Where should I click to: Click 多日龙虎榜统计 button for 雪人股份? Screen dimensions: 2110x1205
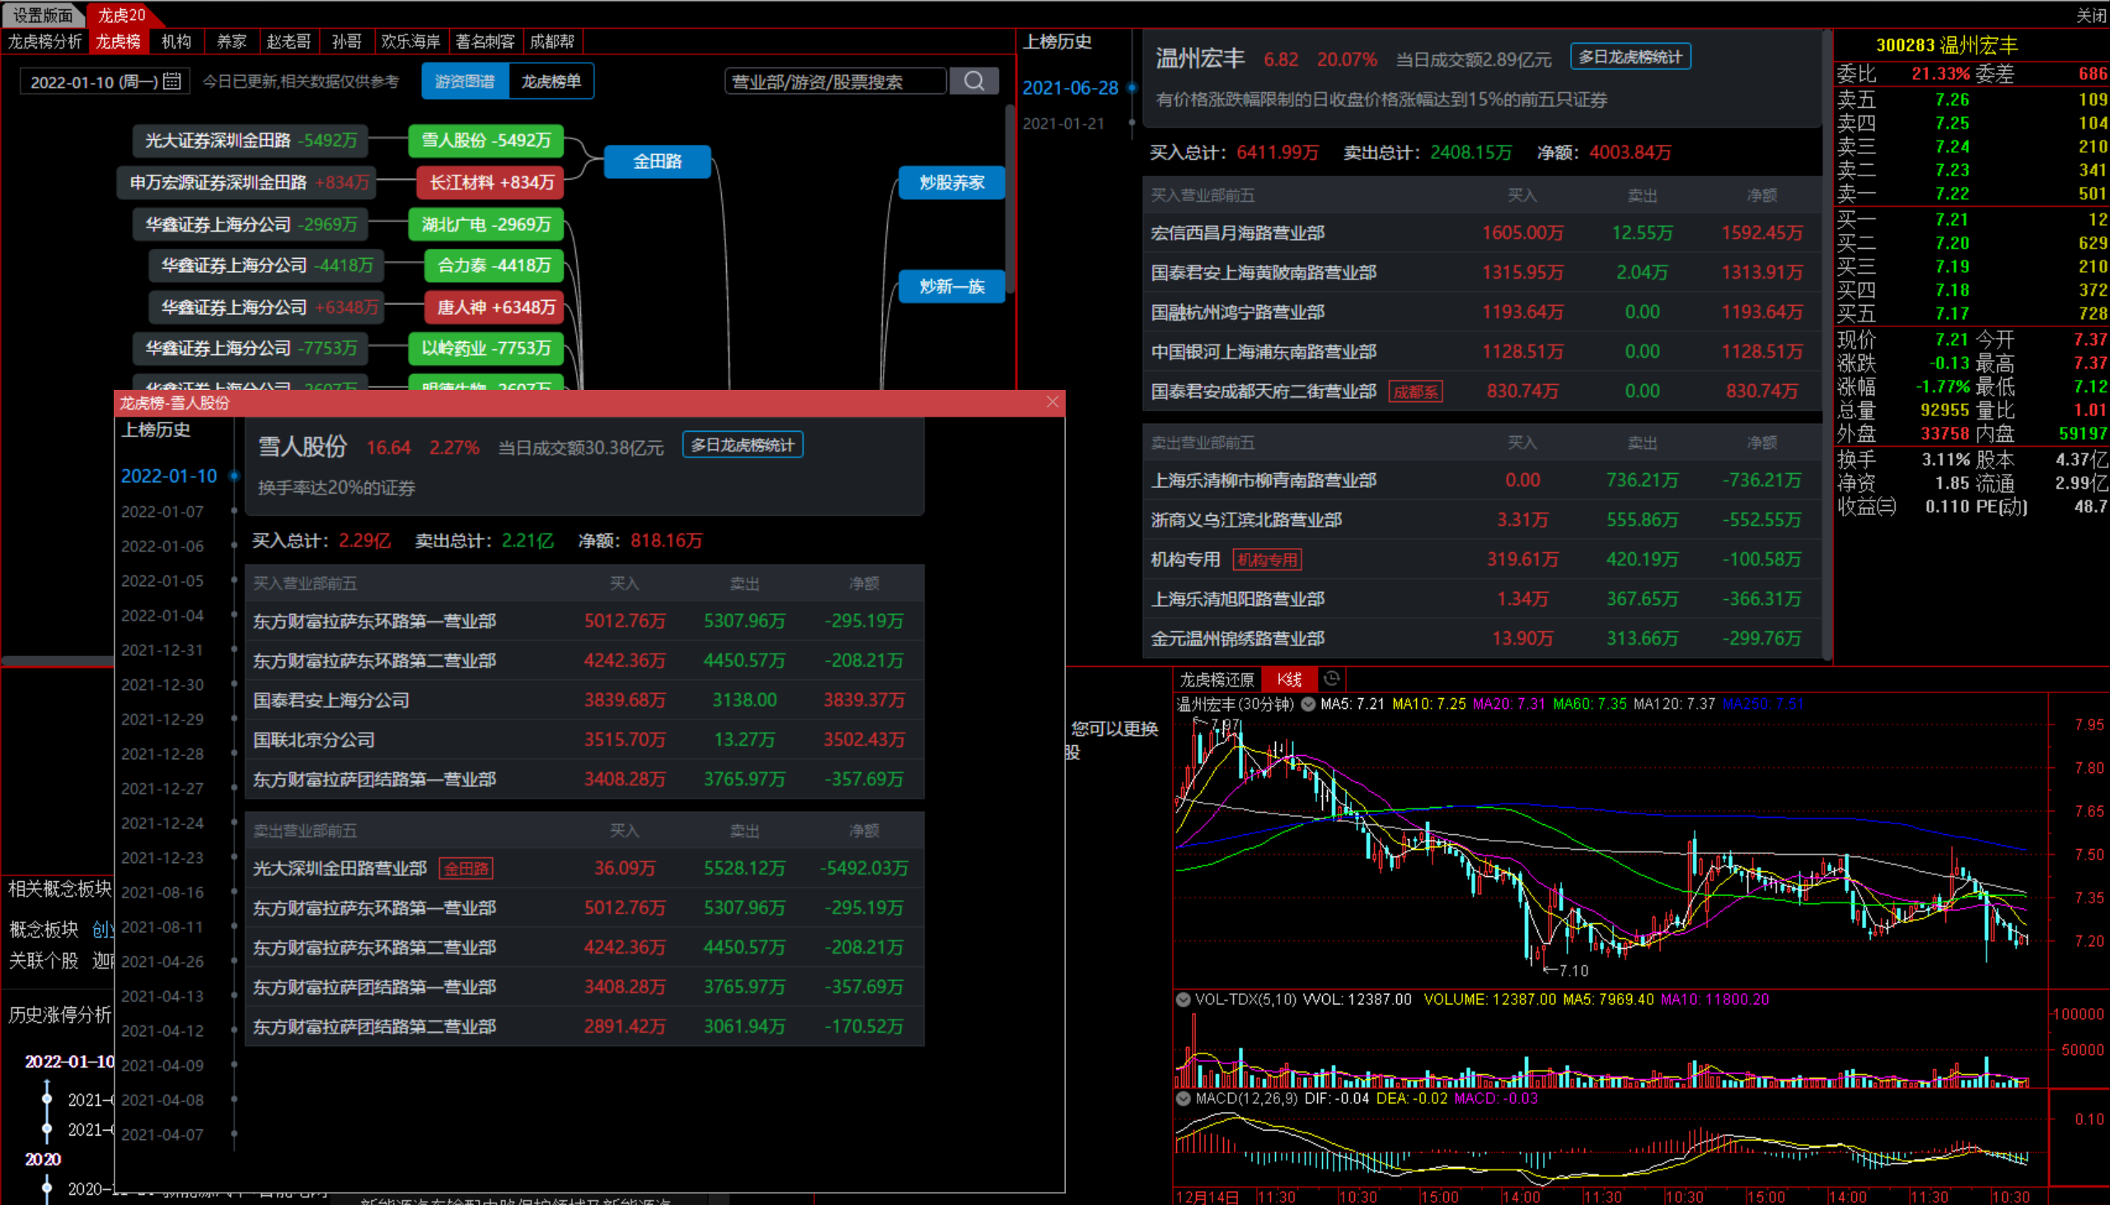[743, 444]
